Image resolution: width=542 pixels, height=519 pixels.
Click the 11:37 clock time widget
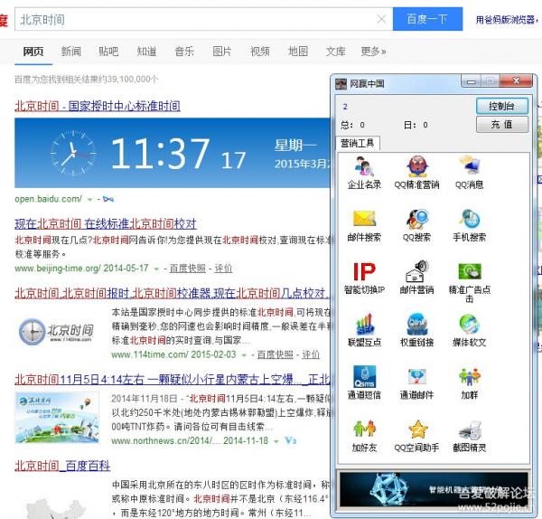[173, 153]
